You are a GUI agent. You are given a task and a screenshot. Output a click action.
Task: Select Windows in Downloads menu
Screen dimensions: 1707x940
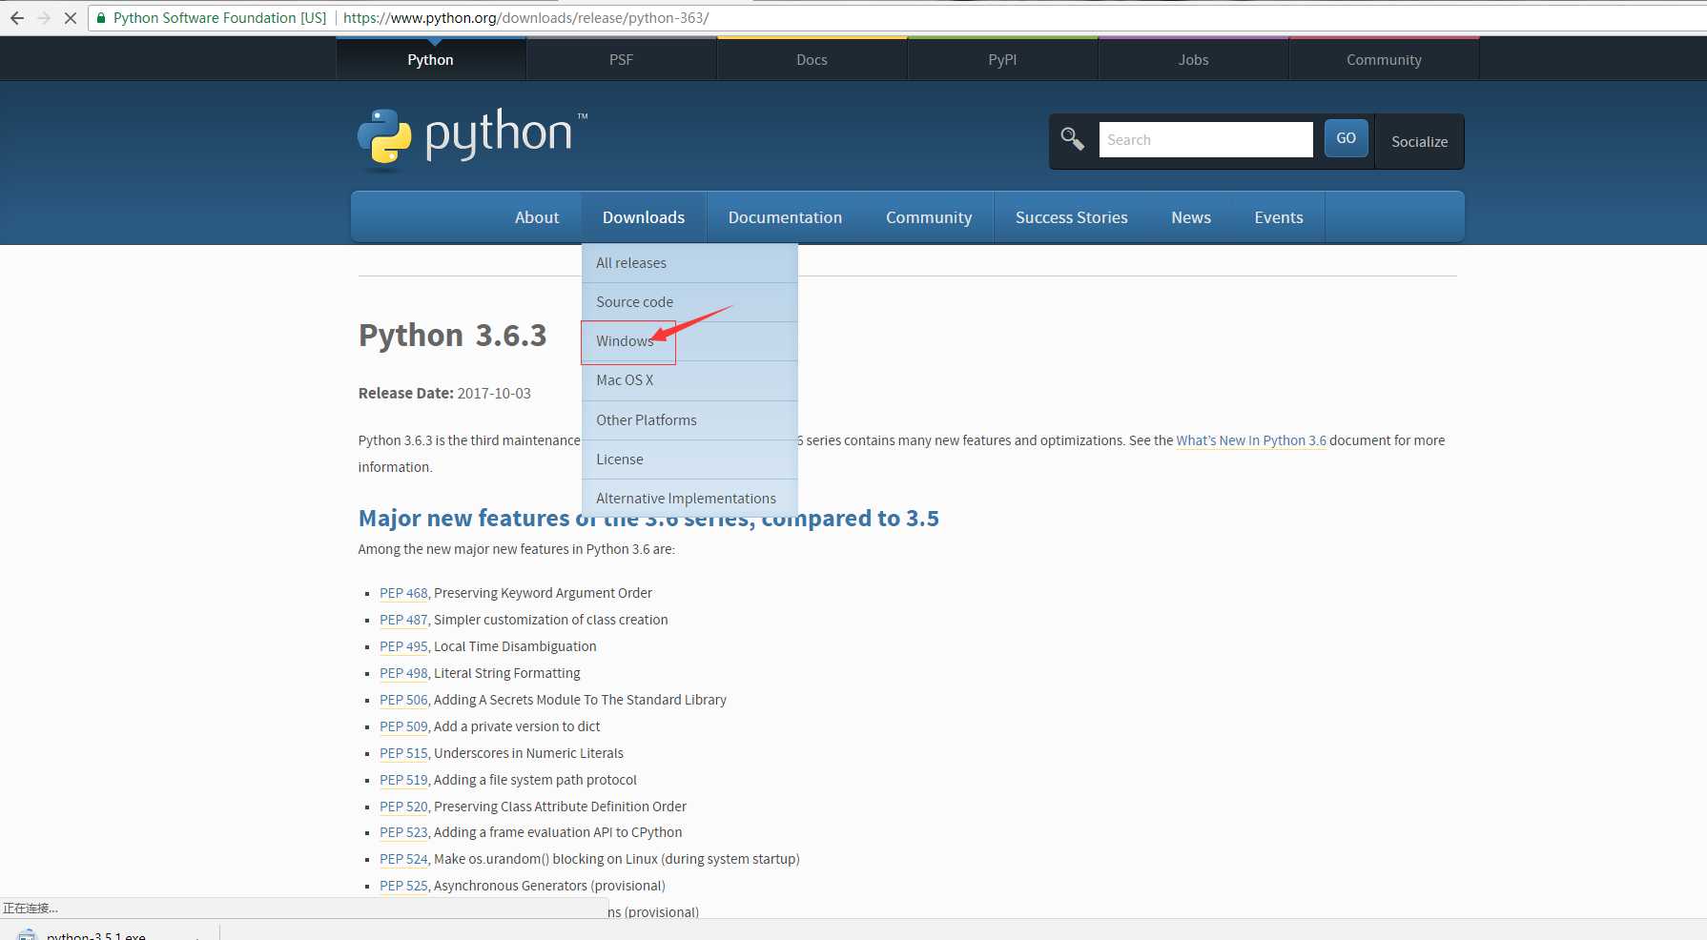[x=689, y=341]
